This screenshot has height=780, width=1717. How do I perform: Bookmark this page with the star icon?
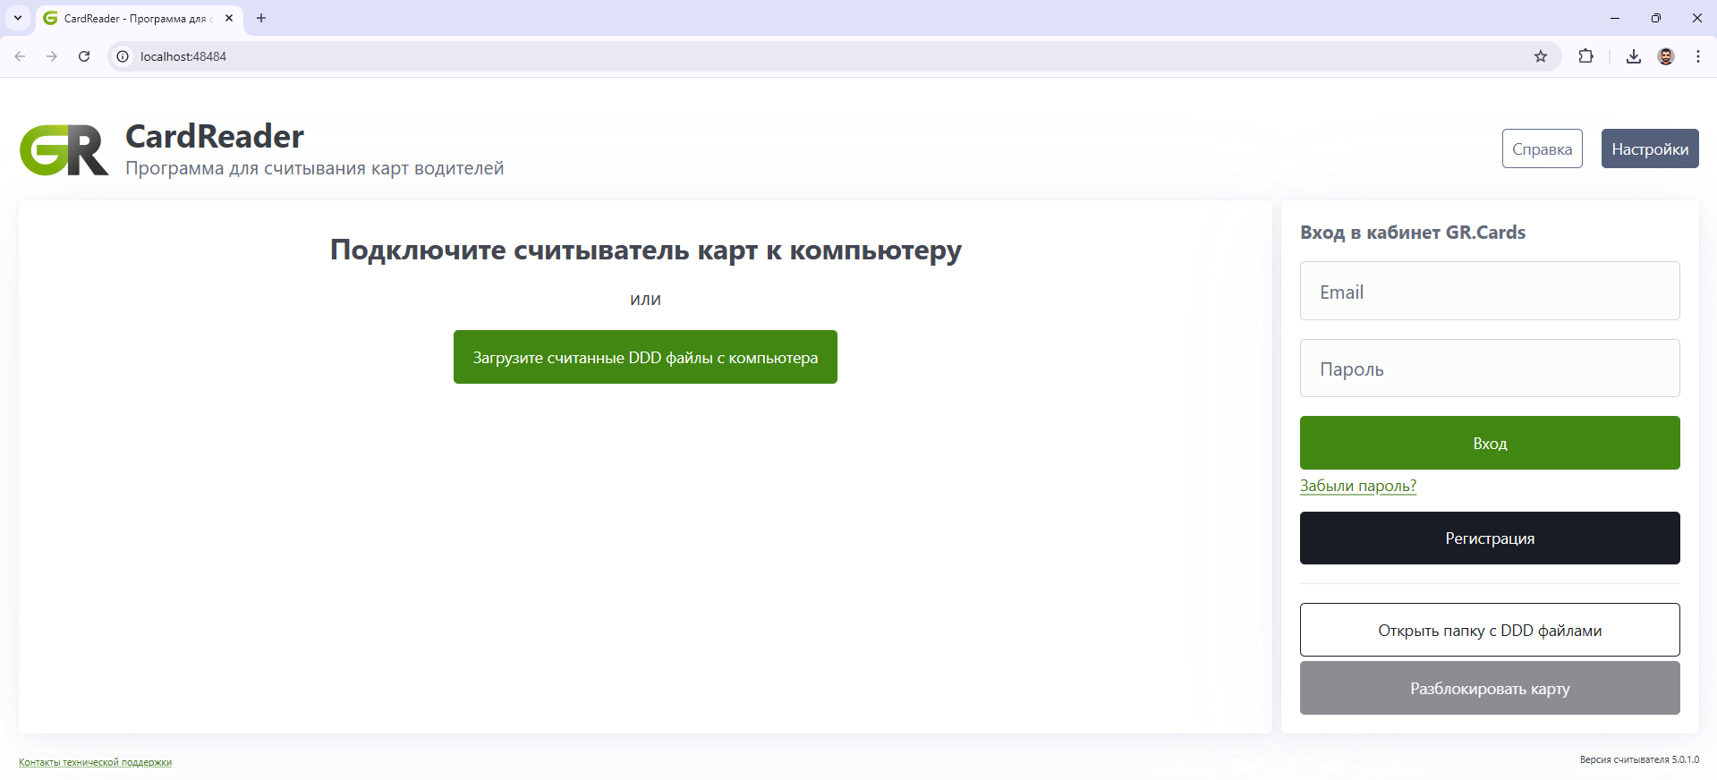coord(1540,56)
